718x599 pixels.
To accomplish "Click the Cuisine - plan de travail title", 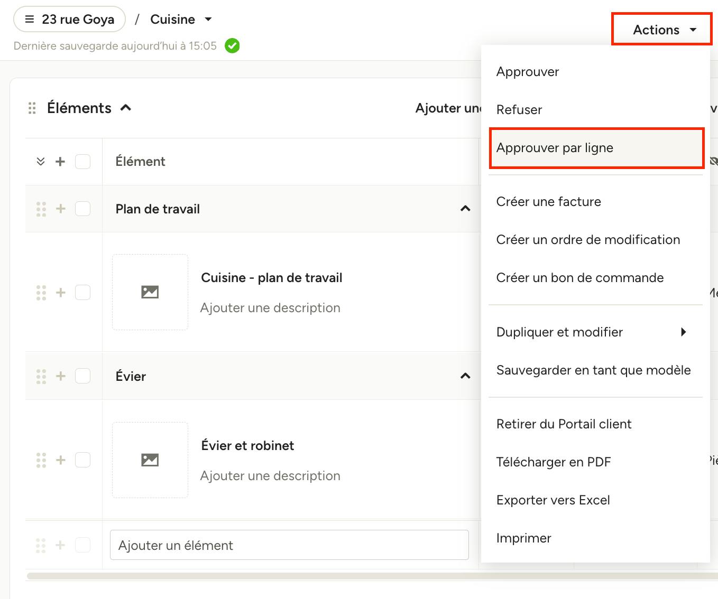I will [x=272, y=278].
